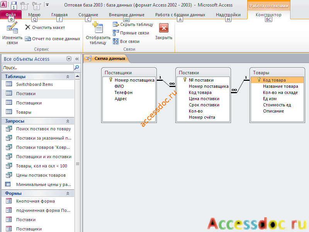The width and height of the screenshot is (309, 232).
Task: Select the Конструктор tab
Action: click(x=268, y=15)
